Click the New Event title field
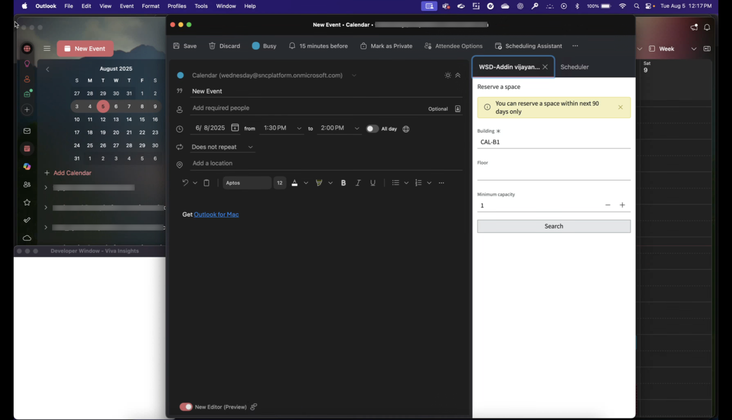Image resolution: width=732 pixels, height=420 pixels. [x=326, y=91]
